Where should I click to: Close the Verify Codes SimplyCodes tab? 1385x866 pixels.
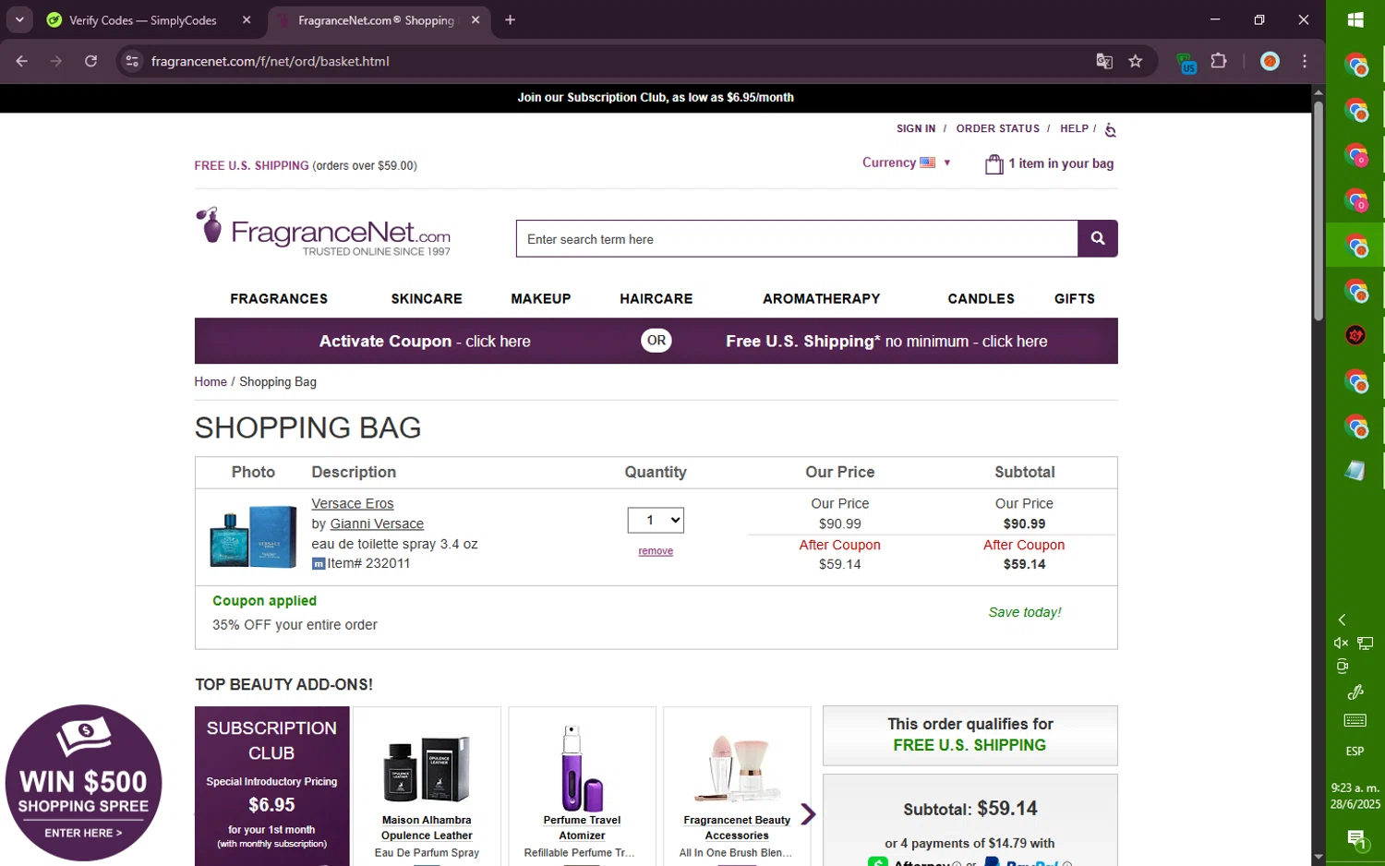pyautogui.click(x=247, y=19)
